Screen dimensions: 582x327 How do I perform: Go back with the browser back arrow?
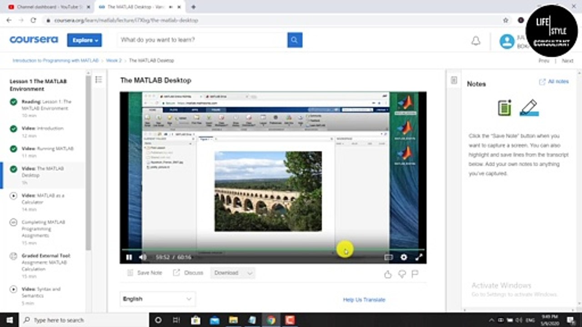pos(9,20)
